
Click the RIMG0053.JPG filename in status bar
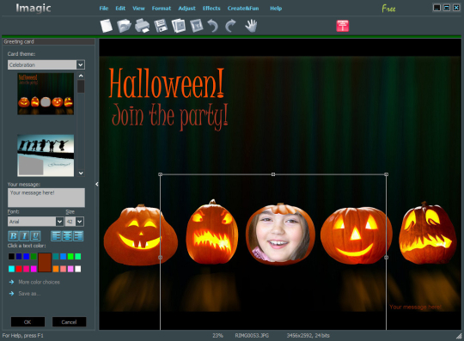click(x=252, y=336)
